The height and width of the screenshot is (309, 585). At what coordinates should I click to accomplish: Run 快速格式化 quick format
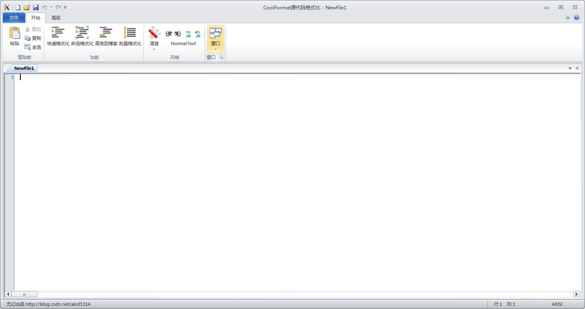pyautogui.click(x=58, y=37)
